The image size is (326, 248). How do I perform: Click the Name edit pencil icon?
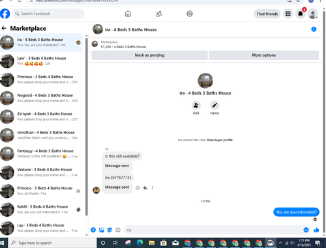point(215,105)
